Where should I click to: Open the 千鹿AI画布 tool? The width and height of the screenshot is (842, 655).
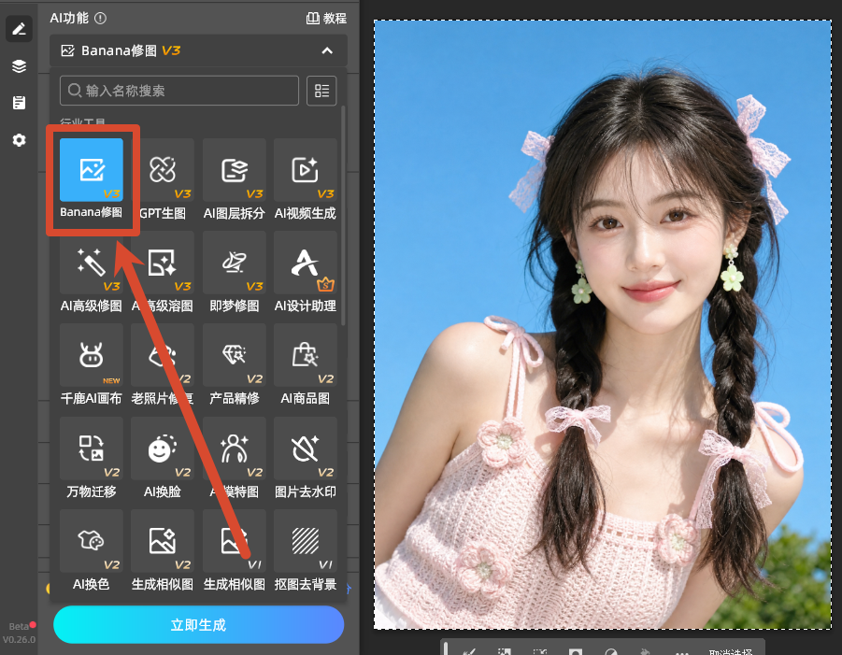[x=92, y=355]
